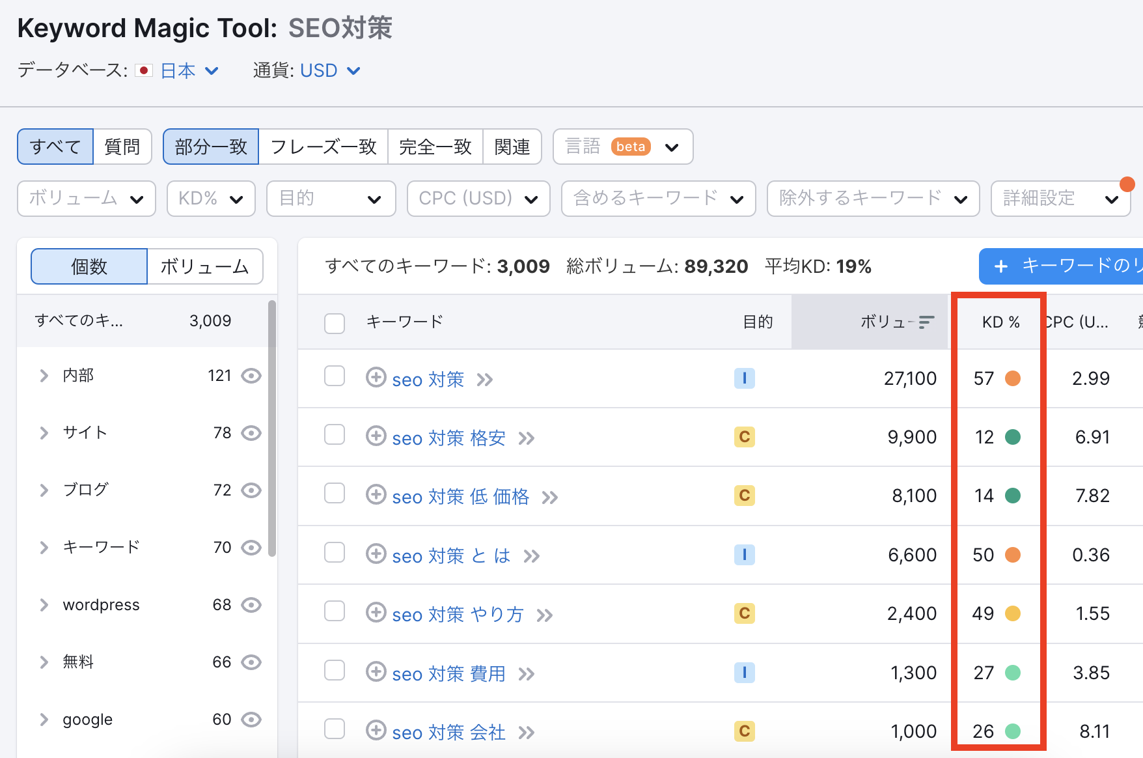Screen dimensions: 1143x758
Task: Click the plus icon next to seo 対策 会社
Action: click(x=376, y=731)
